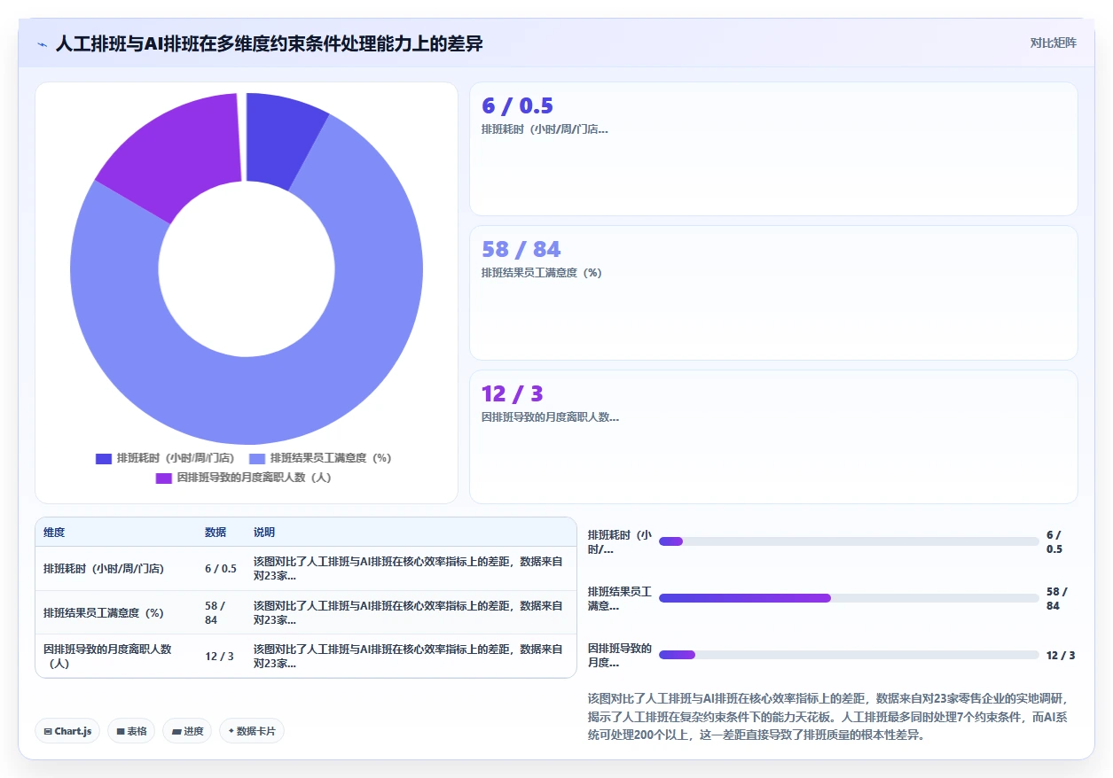Click the 6 / 0.5 value in the data card
This screenshot has width=1113, height=778.
pyautogui.click(x=517, y=106)
